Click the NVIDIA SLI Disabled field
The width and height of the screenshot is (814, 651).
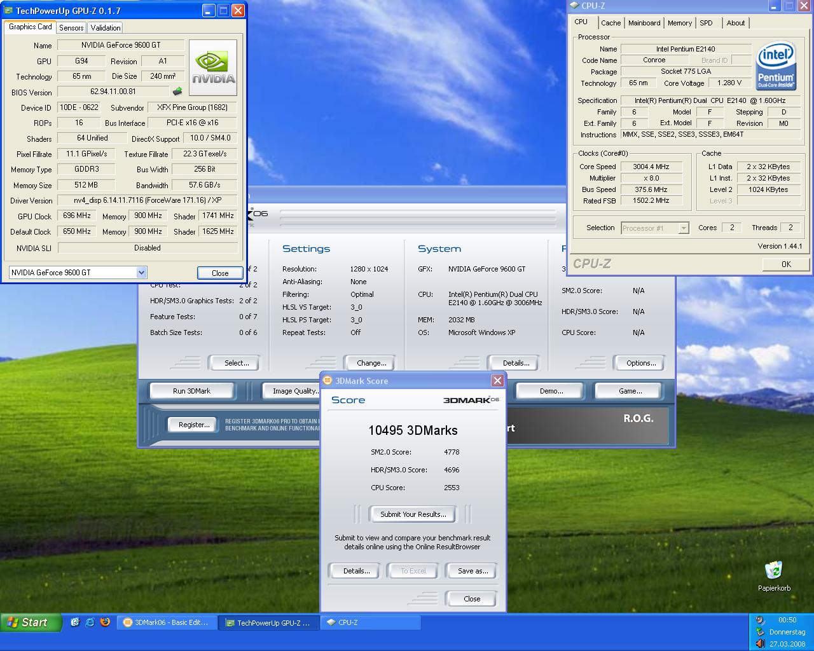[148, 248]
